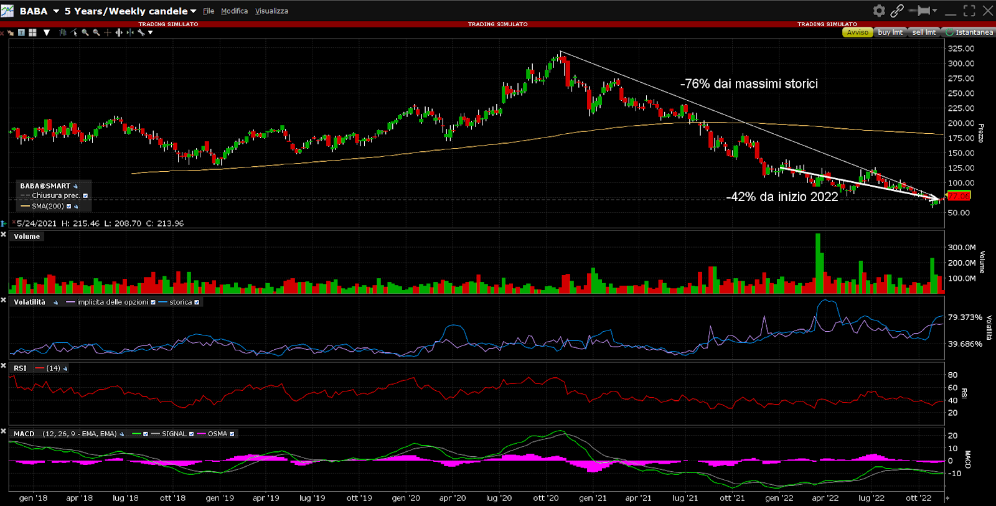Open the Visualizza menu

[x=271, y=11]
